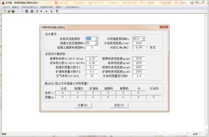Click the sigma standard deviation icon
The height and width of the screenshot is (137, 209).
pyautogui.click(x=41, y=11)
